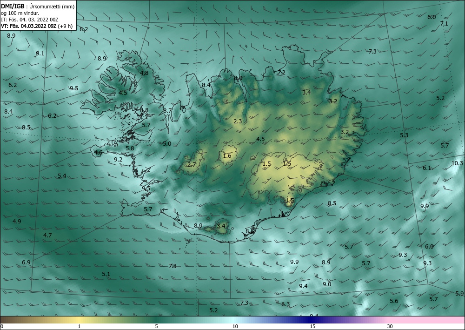Screen dimensions: 465x330
Task: Click the 'VT: Fös. 04.03.2022 09Z (+9 h)' line
Action: coord(37,26)
